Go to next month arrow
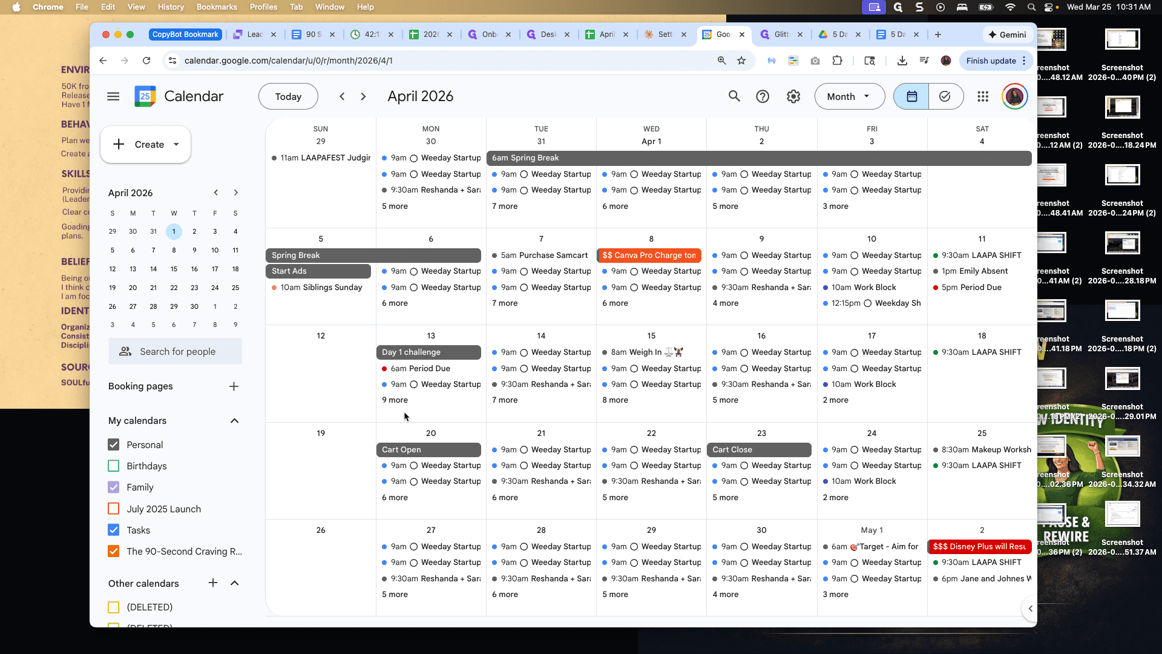1162x654 pixels. 363,96
